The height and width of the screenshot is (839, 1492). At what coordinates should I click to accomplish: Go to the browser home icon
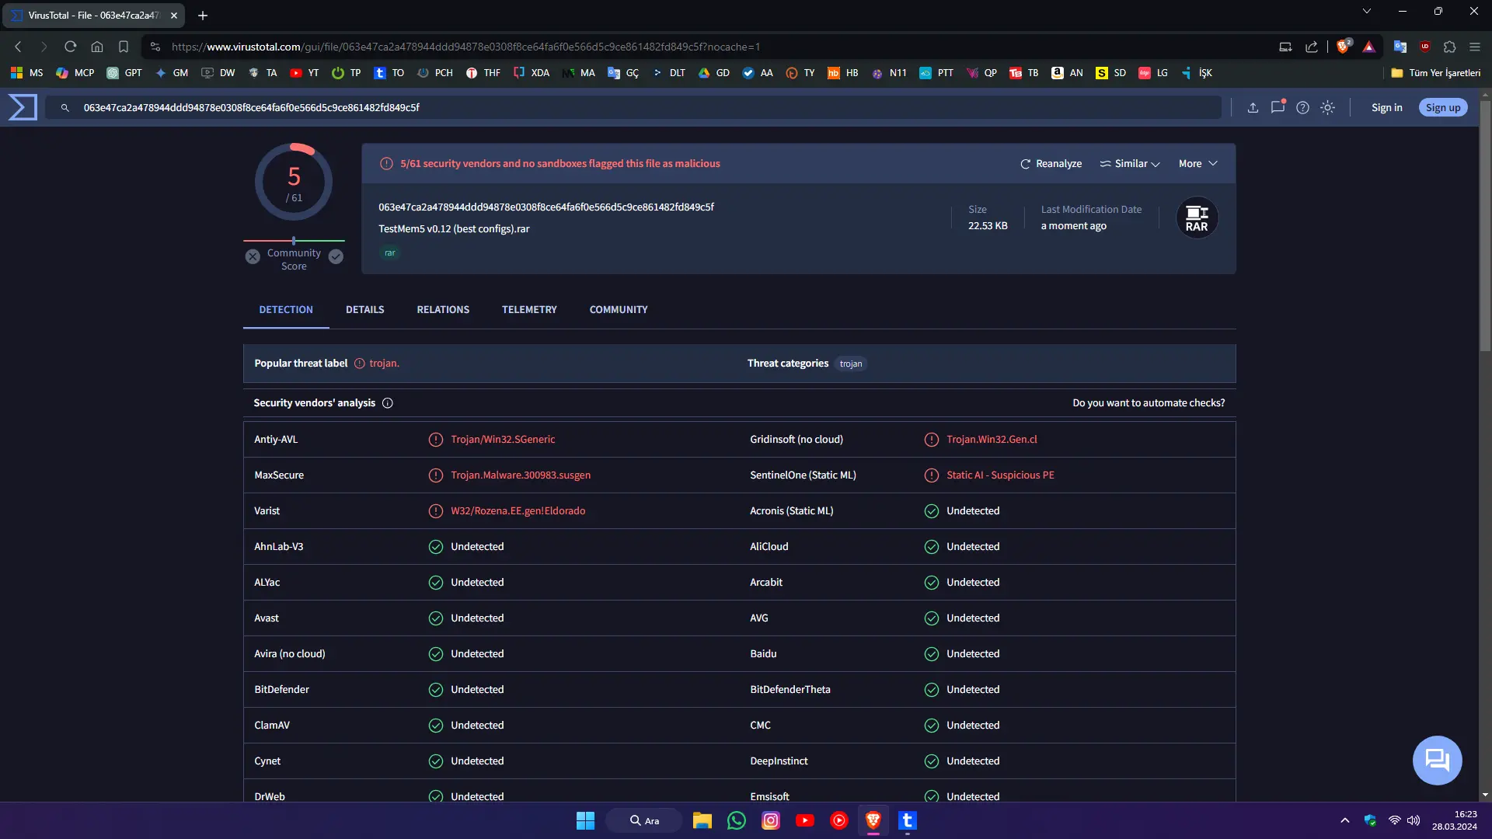point(97,47)
